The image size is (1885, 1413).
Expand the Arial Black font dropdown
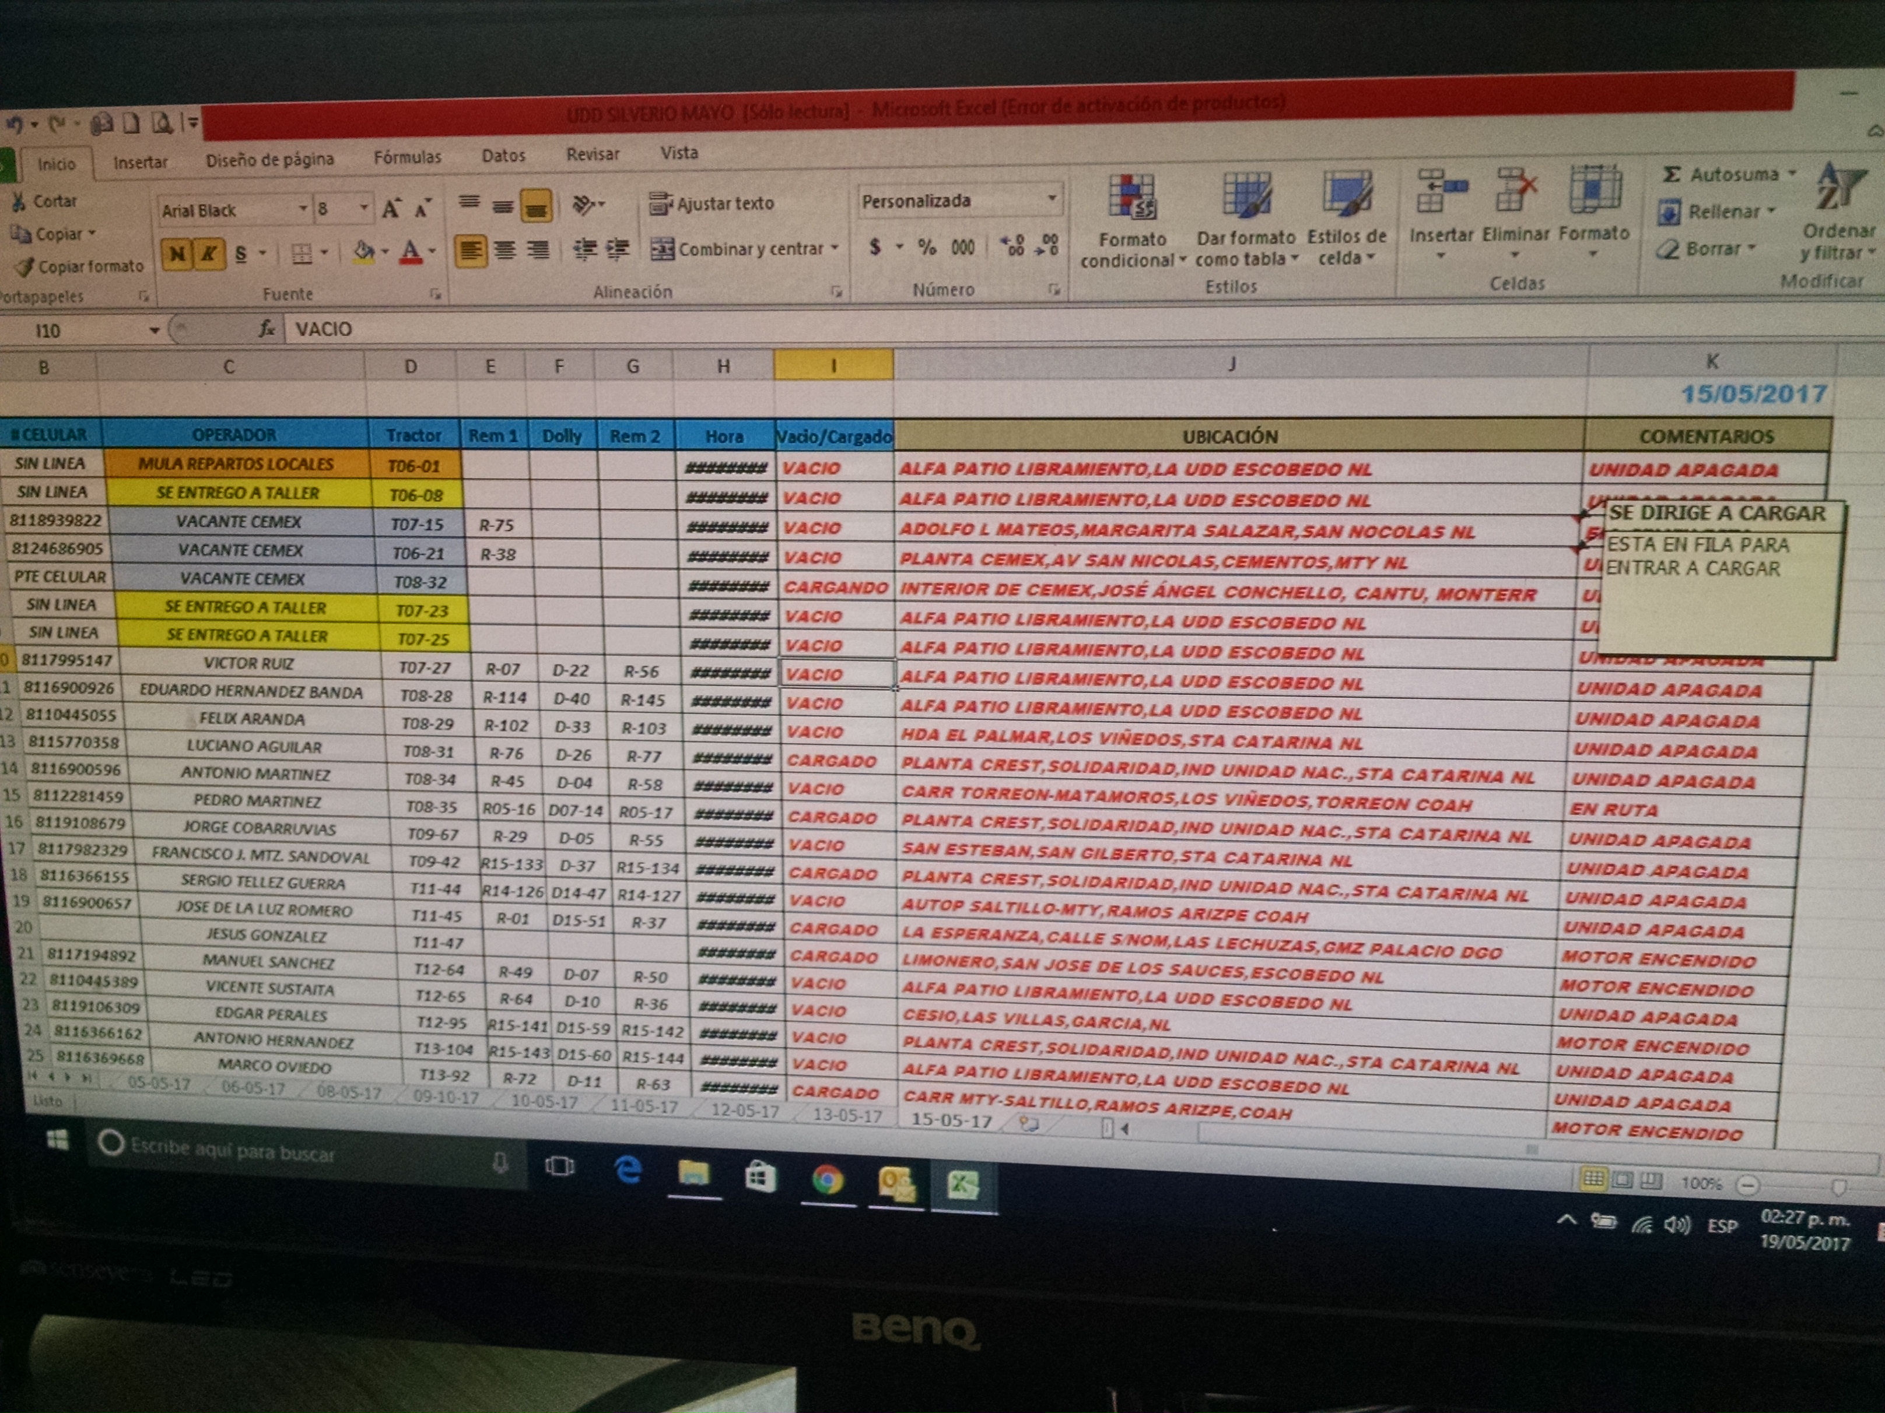303,209
